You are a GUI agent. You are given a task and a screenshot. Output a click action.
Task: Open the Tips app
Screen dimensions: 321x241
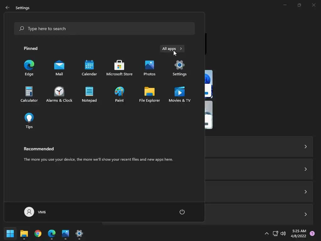[x=29, y=121]
